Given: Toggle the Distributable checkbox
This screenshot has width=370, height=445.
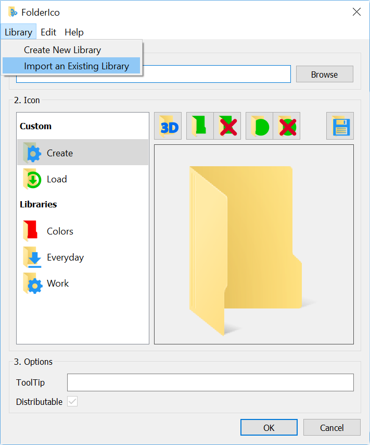Looking at the screenshot, I should click(72, 401).
